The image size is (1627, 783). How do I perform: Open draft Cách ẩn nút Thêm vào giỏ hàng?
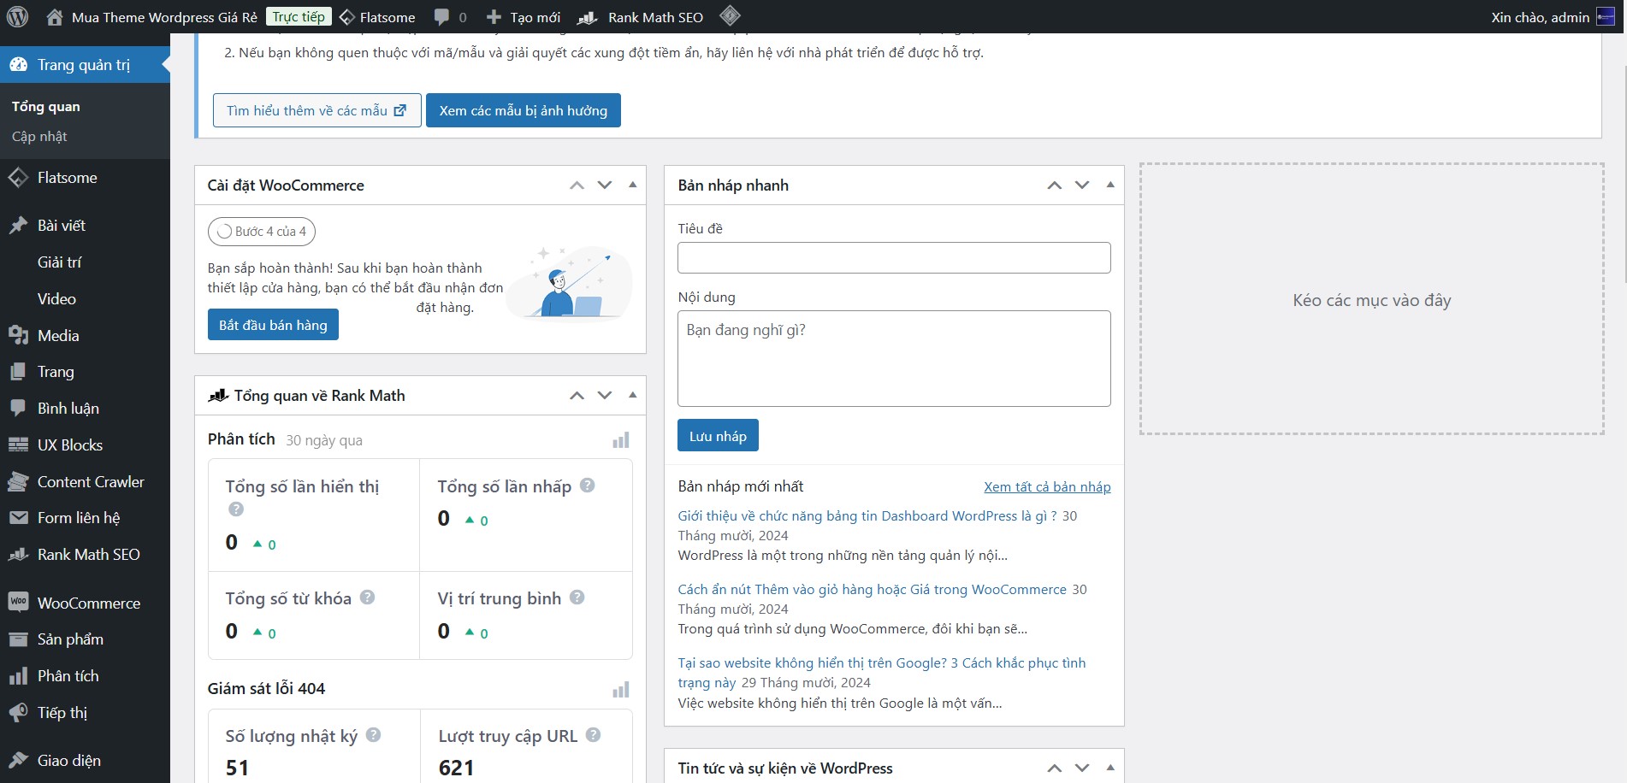point(872,589)
